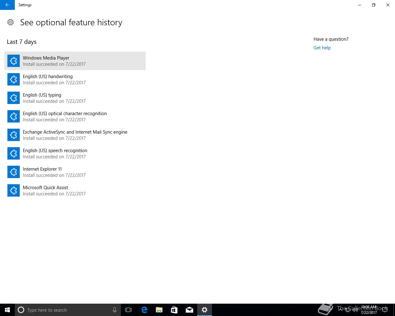Launch Microsoft Edge from the taskbar

click(x=144, y=310)
